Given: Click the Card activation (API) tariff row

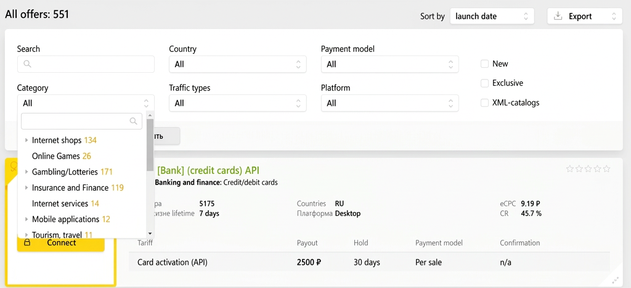Looking at the screenshot, I should coord(370,262).
